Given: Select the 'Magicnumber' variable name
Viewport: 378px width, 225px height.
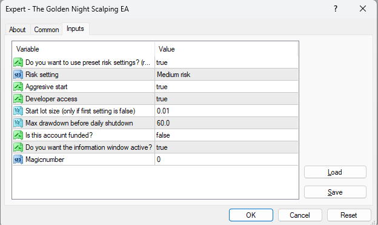Looking at the screenshot, I should 45,160.
